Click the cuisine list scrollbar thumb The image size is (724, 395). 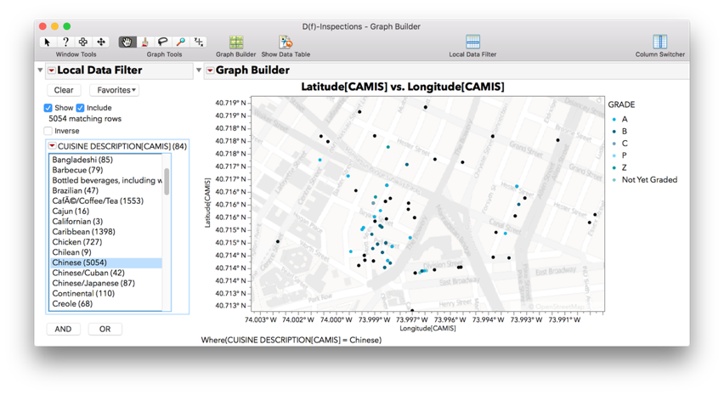coord(167,181)
